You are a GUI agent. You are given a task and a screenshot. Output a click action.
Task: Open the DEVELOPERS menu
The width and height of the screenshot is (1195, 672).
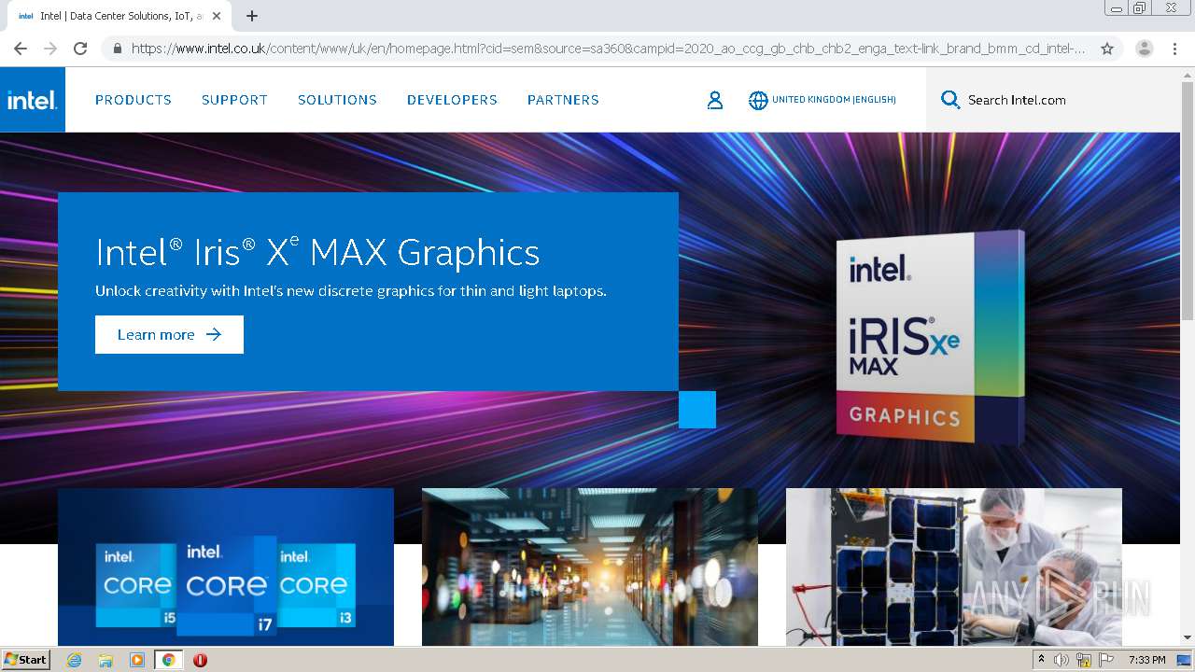[452, 100]
